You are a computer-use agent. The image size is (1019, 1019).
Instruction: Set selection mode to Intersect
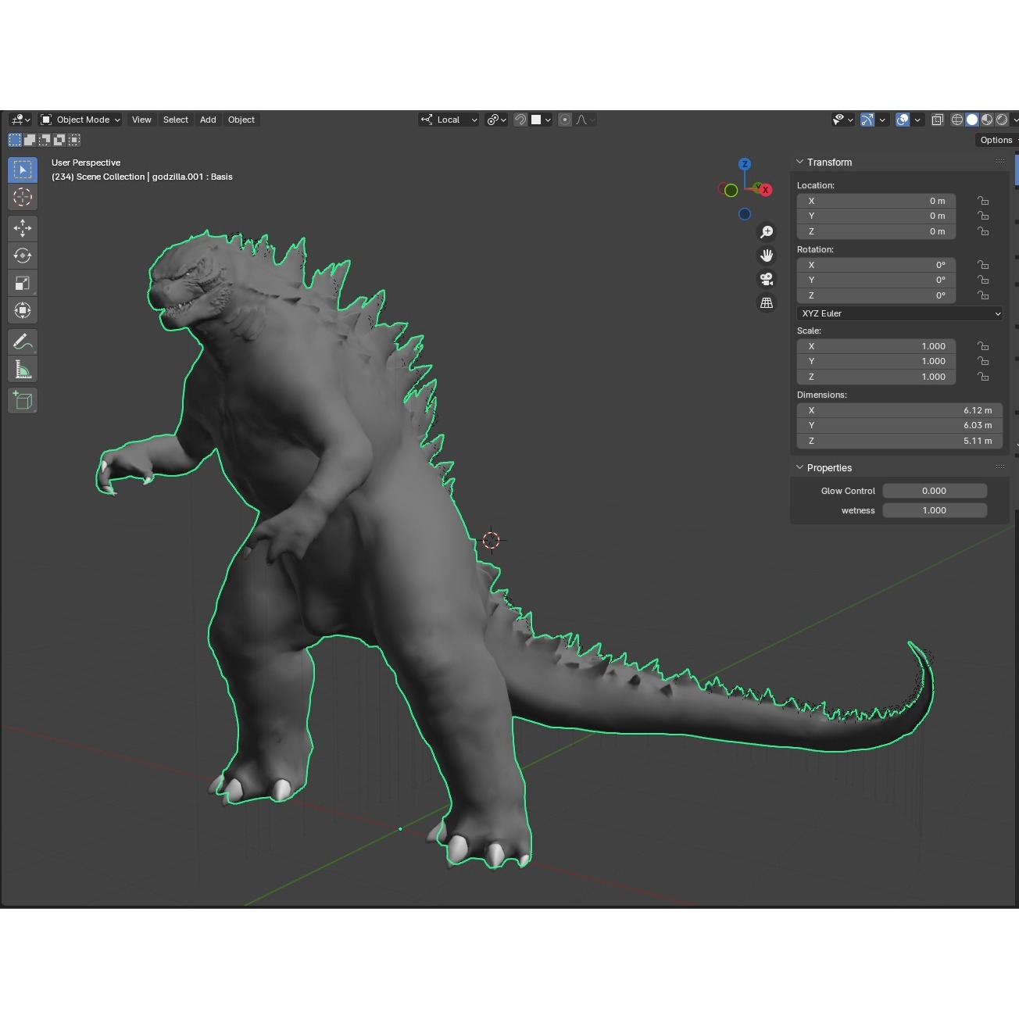coord(74,140)
